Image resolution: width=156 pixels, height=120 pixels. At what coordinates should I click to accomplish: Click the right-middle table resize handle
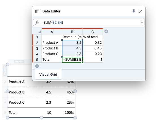pyautogui.click(x=75, y=91)
